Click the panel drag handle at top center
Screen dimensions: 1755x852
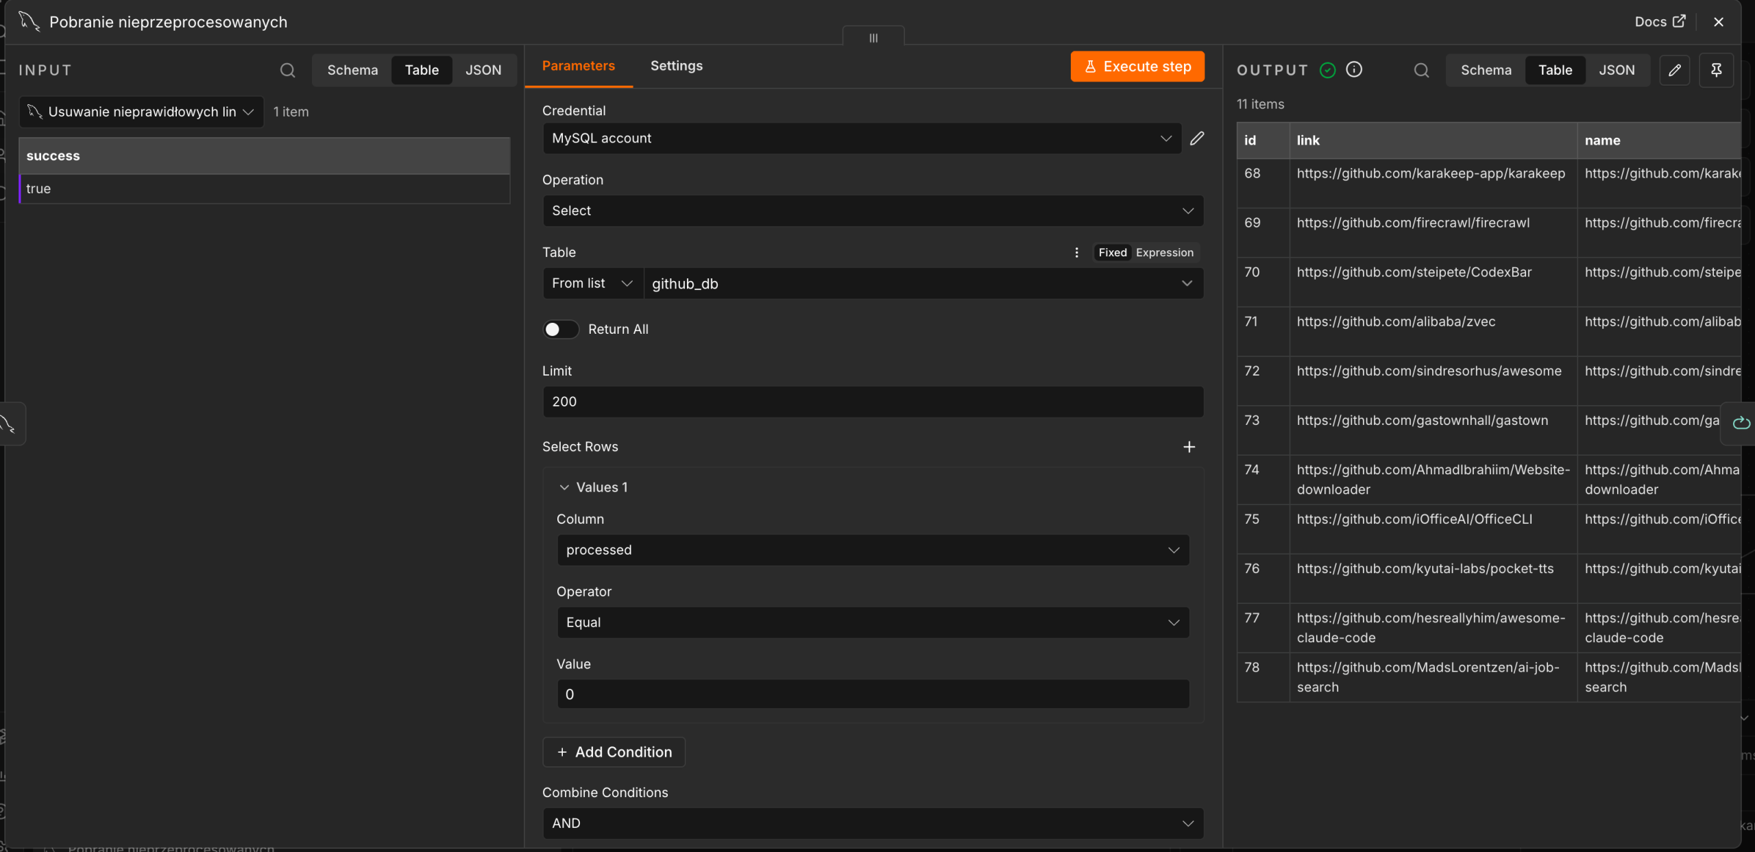click(873, 38)
